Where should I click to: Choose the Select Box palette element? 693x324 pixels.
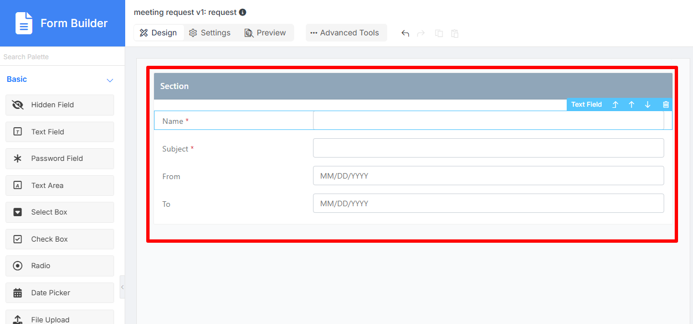click(x=60, y=212)
